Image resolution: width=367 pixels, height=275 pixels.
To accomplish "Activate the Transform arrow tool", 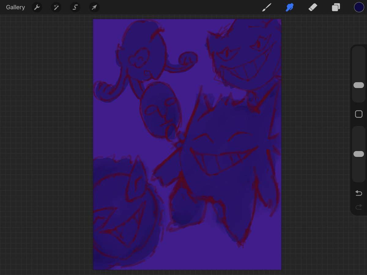I will tap(94, 7).
